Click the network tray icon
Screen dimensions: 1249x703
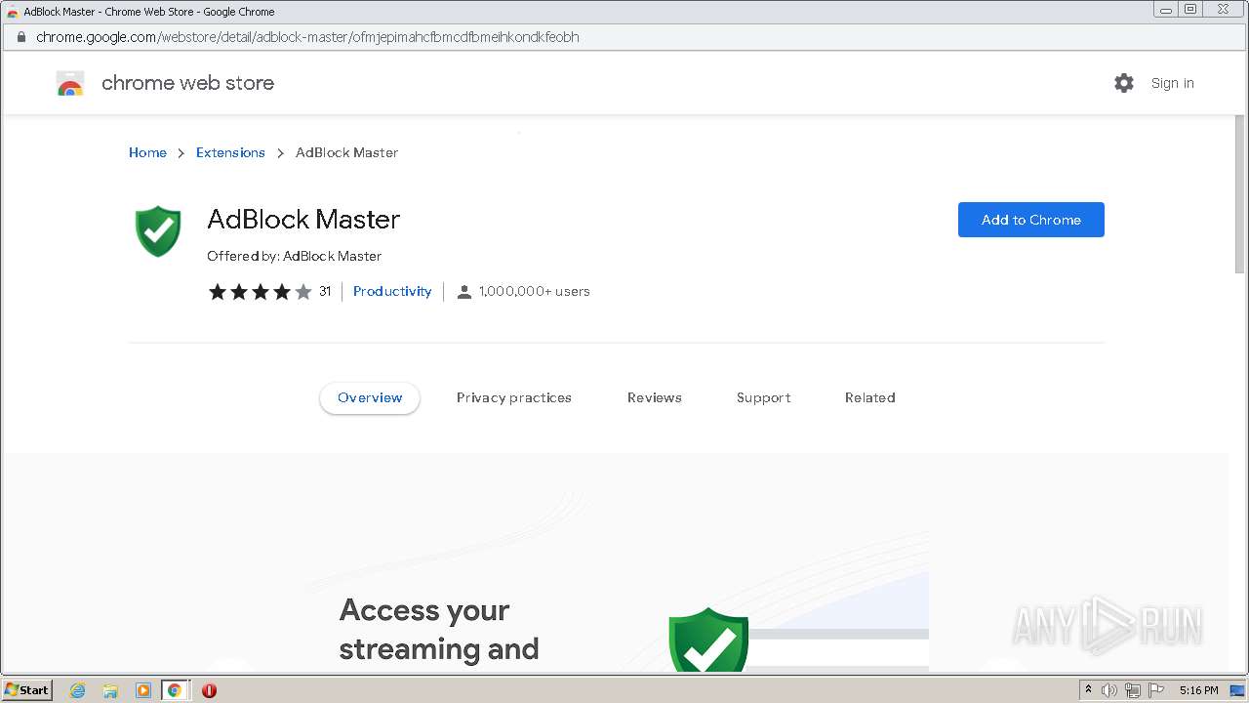coord(1133,690)
